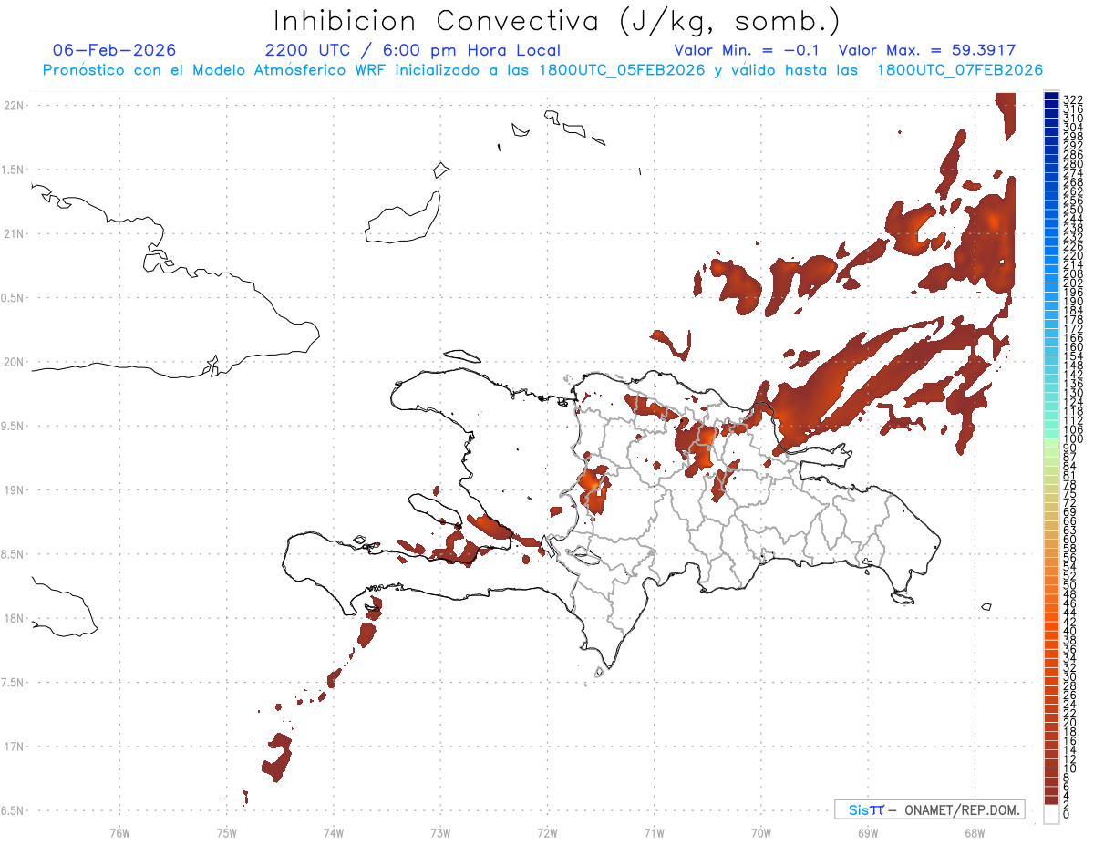Click the '76W' longitude label

119,832
